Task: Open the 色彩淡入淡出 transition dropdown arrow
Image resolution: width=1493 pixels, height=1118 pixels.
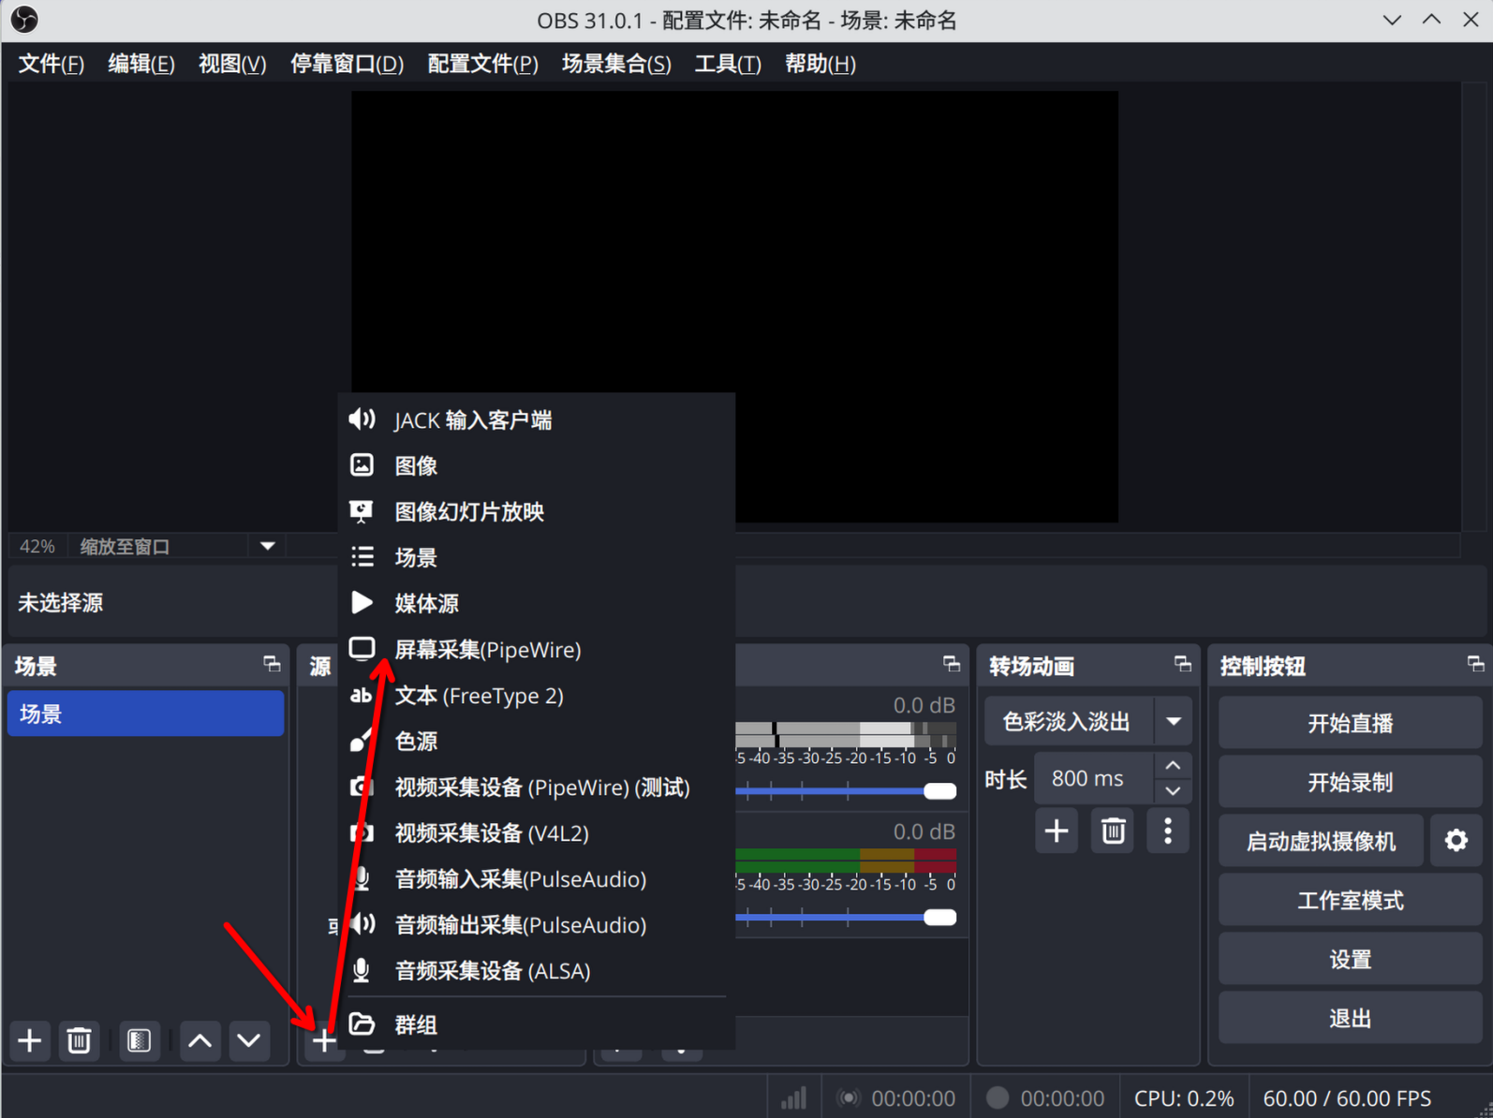Action: tap(1174, 722)
